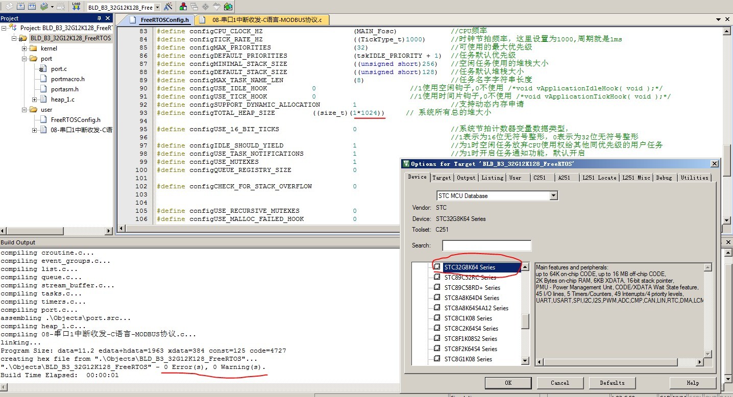Select the STC32G8K64 Series device

(470, 267)
